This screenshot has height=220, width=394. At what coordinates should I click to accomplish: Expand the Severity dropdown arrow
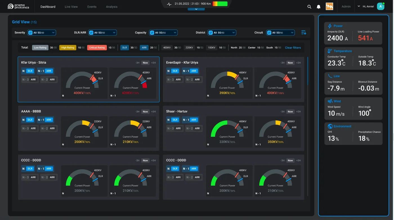pyautogui.click(x=53, y=33)
